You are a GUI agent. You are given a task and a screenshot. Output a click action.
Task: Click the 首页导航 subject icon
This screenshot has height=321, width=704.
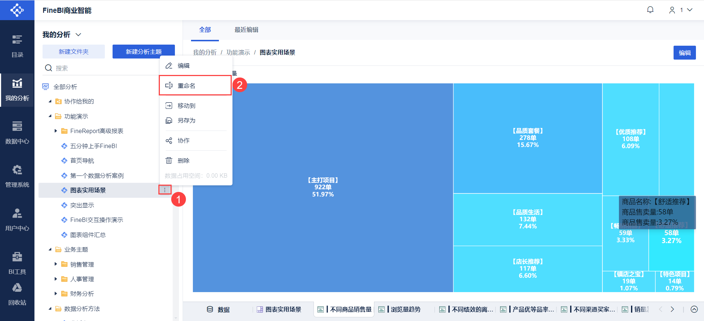click(x=64, y=160)
